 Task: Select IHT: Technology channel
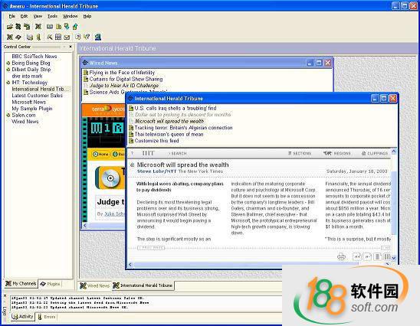[29, 83]
